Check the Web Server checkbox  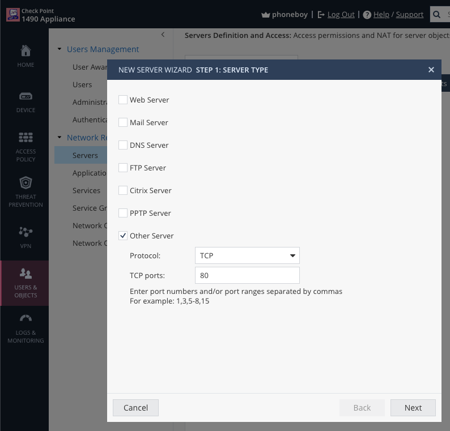point(123,100)
